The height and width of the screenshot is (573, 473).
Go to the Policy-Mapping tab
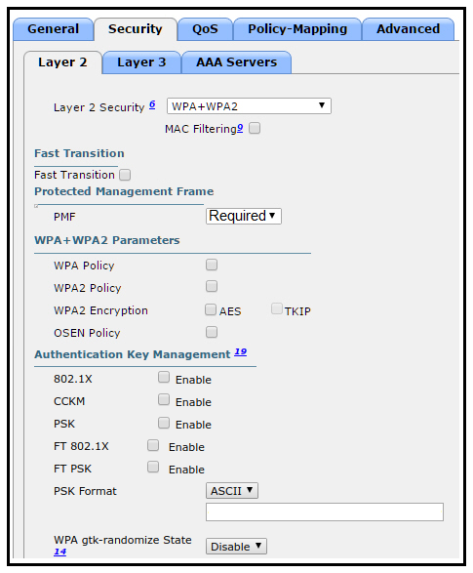tap(297, 29)
